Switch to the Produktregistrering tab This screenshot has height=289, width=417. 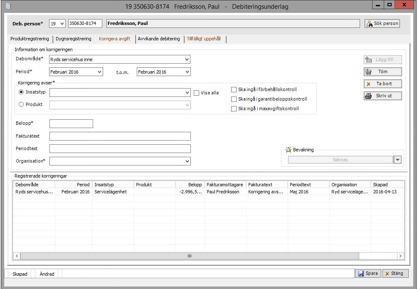tap(30, 39)
